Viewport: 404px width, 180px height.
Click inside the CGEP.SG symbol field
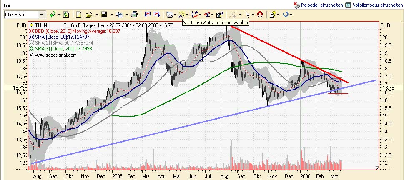21,15
